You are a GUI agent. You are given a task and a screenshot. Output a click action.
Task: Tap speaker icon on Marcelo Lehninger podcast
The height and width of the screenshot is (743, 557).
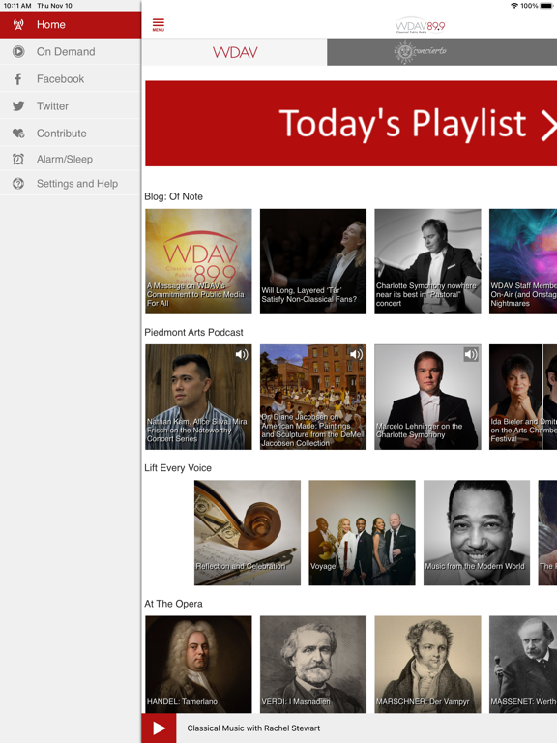coord(471,354)
